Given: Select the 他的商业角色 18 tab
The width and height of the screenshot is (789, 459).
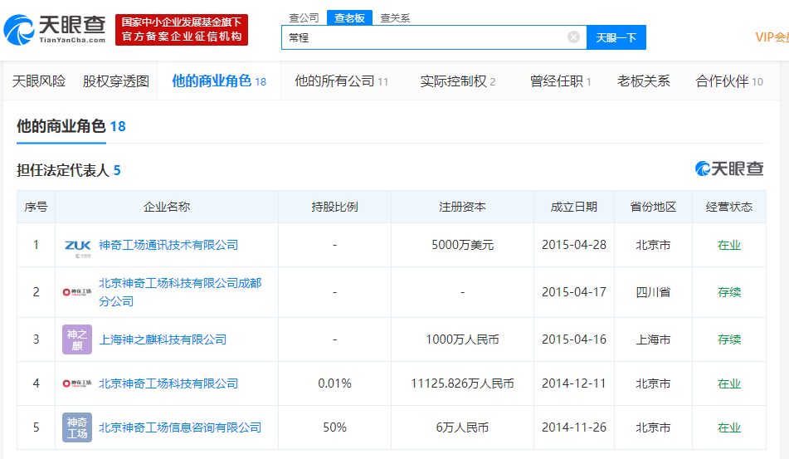Looking at the screenshot, I should 219,81.
